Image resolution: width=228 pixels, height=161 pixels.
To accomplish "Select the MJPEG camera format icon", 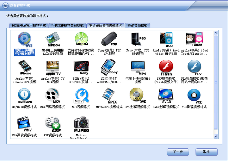I will (x=82, y=124).
